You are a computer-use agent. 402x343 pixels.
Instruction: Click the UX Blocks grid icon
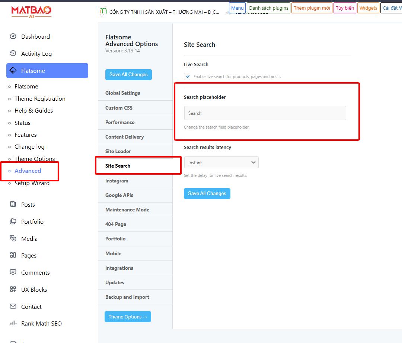click(x=13, y=289)
